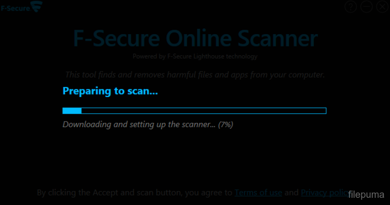The image size is (390, 205).
Task: Click the Powered by F-Secure Lighthouse text
Action: (x=195, y=56)
